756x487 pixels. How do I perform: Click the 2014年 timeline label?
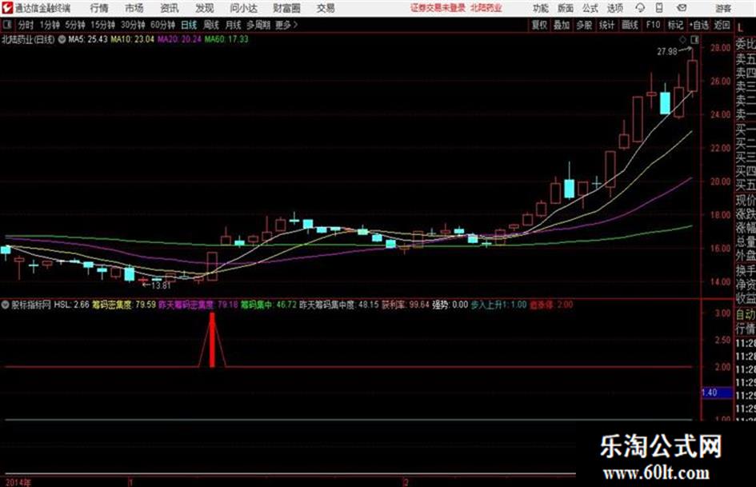click(18, 482)
